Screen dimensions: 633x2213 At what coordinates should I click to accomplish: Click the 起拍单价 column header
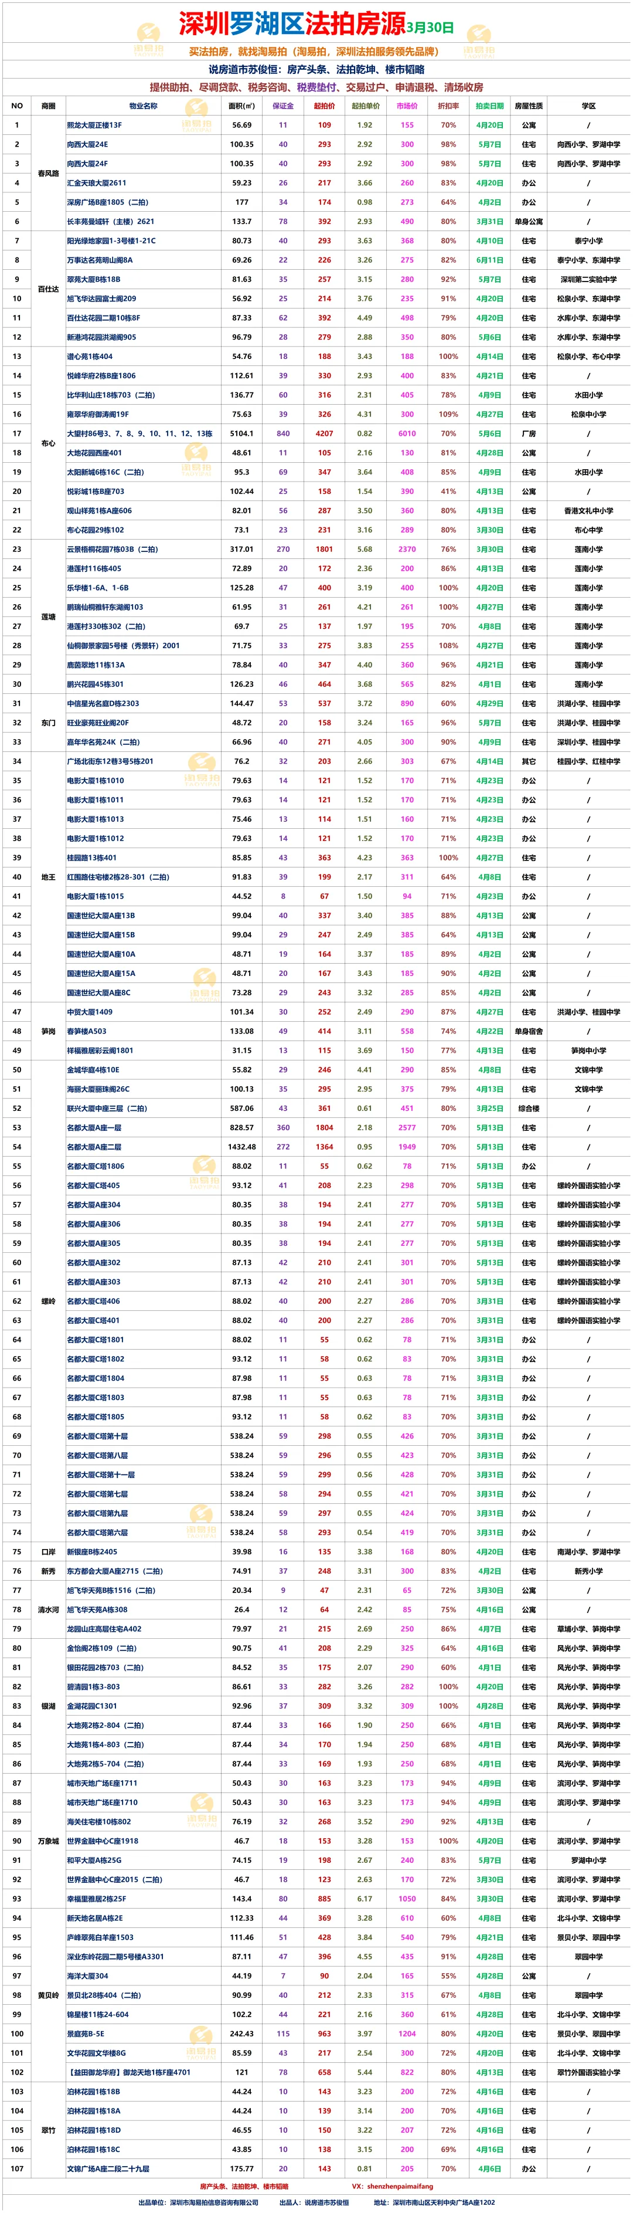click(365, 106)
